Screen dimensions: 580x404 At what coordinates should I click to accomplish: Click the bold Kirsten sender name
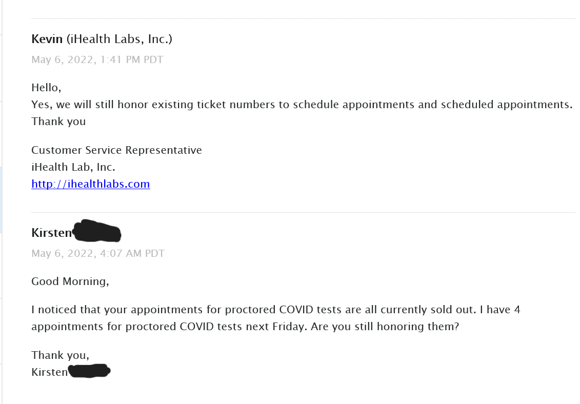click(51, 233)
